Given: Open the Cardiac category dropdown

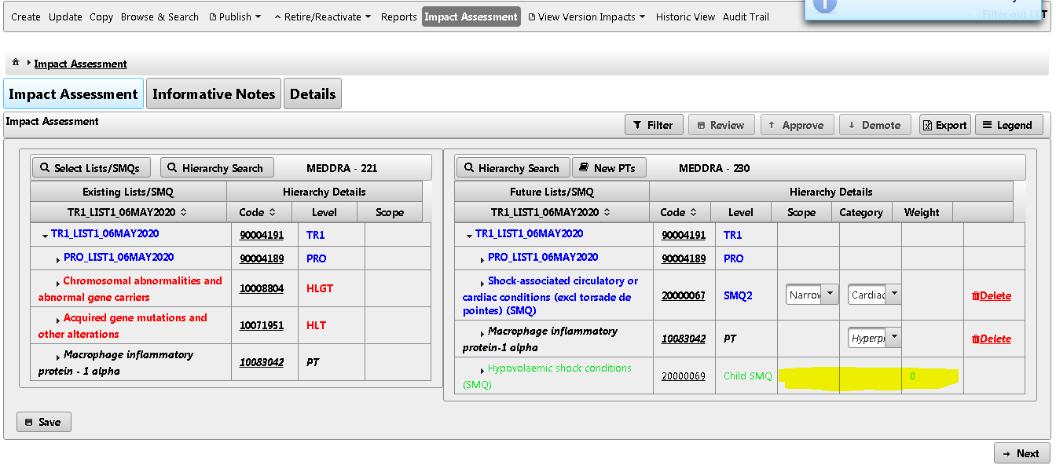Looking at the screenshot, I should pyautogui.click(x=893, y=294).
